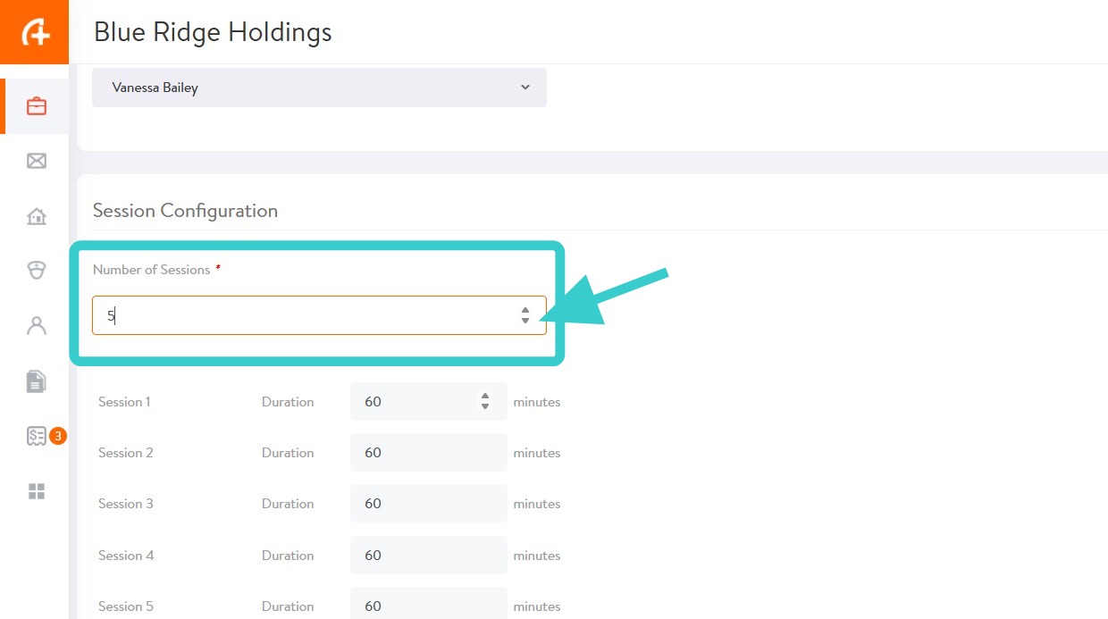Decrease Number of Sessions with down arrow
The height and width of the screenshot is (619, 1108).
(x=525, y=321)
